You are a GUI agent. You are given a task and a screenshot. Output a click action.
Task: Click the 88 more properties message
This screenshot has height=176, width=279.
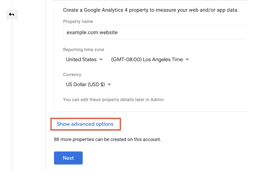pos(107,139)
